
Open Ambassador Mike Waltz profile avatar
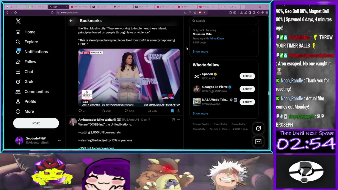(x=73, y=122)
